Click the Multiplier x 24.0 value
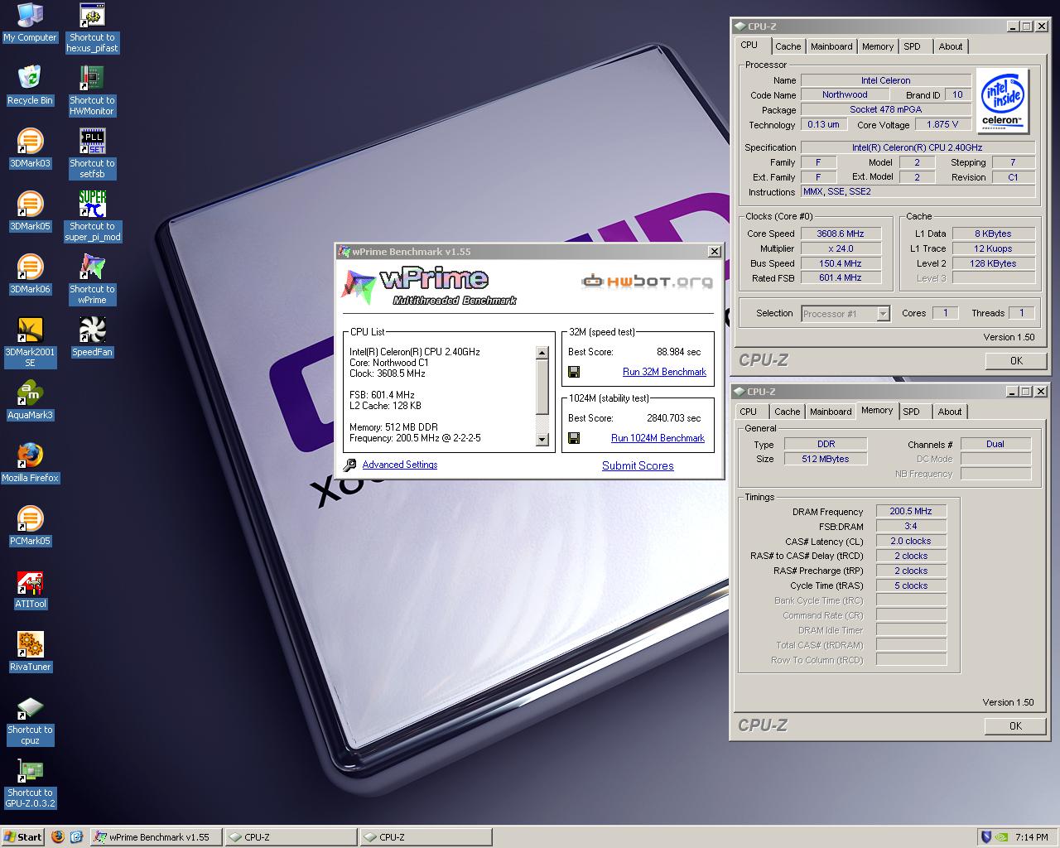This screenshot has height=848, width=1060. click(840, 248)
